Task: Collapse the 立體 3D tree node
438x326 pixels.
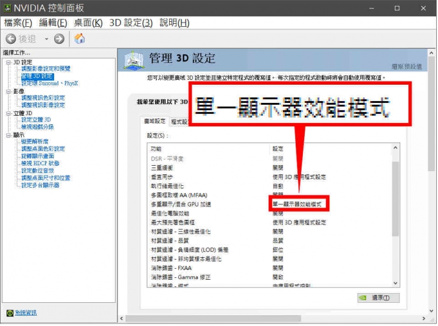Action: click(9, 113)
